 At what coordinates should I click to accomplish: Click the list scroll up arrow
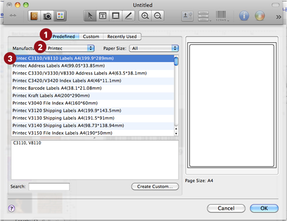(x=176, y=129)
